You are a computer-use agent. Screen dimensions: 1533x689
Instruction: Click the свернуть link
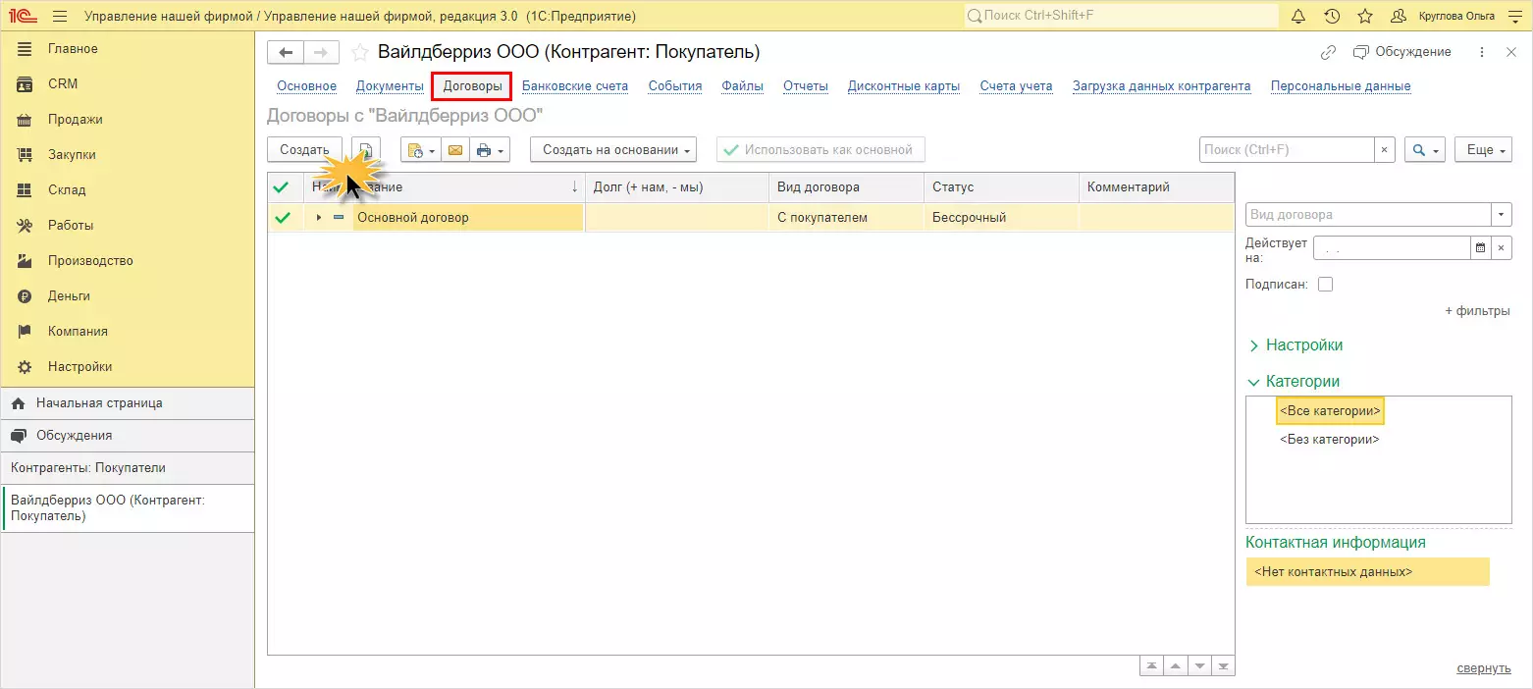(1483, 668)
